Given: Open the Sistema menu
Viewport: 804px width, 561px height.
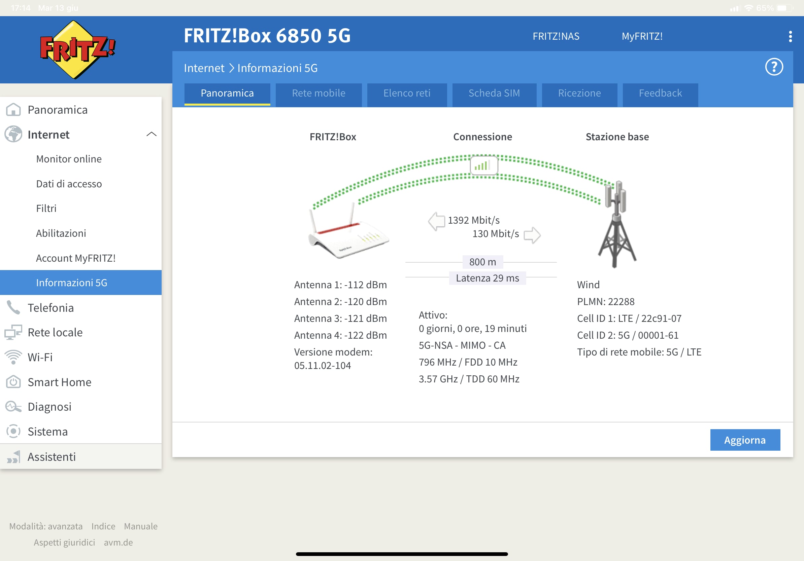Looking at the screenshot, I should [81, 431].
